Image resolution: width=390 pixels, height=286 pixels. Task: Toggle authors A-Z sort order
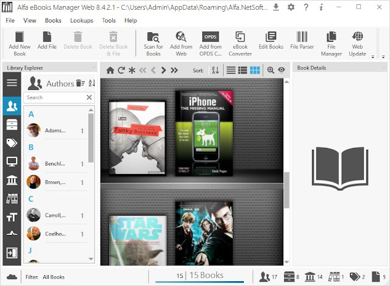[92, 83]
